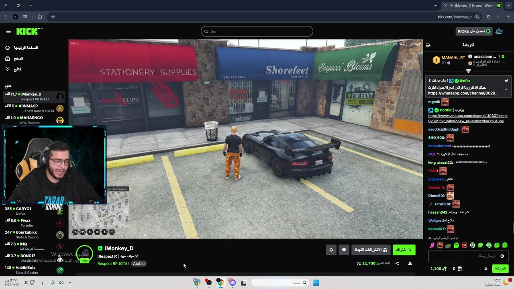
Task: Share the stream via share icon
Action: coord(397,263)
